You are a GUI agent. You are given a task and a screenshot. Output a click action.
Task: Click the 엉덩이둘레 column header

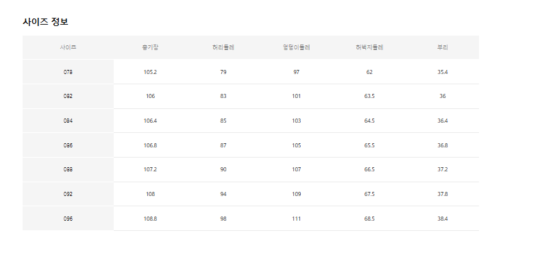tap(296, 47)
